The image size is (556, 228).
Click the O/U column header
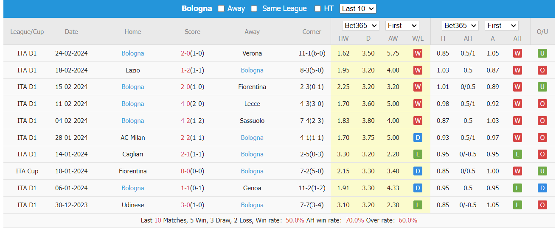pyautogui.click(x=542, y=32)
